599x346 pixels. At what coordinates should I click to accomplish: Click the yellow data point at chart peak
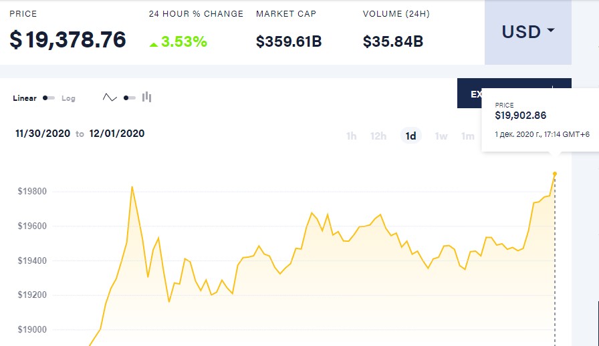click(555, 174)
